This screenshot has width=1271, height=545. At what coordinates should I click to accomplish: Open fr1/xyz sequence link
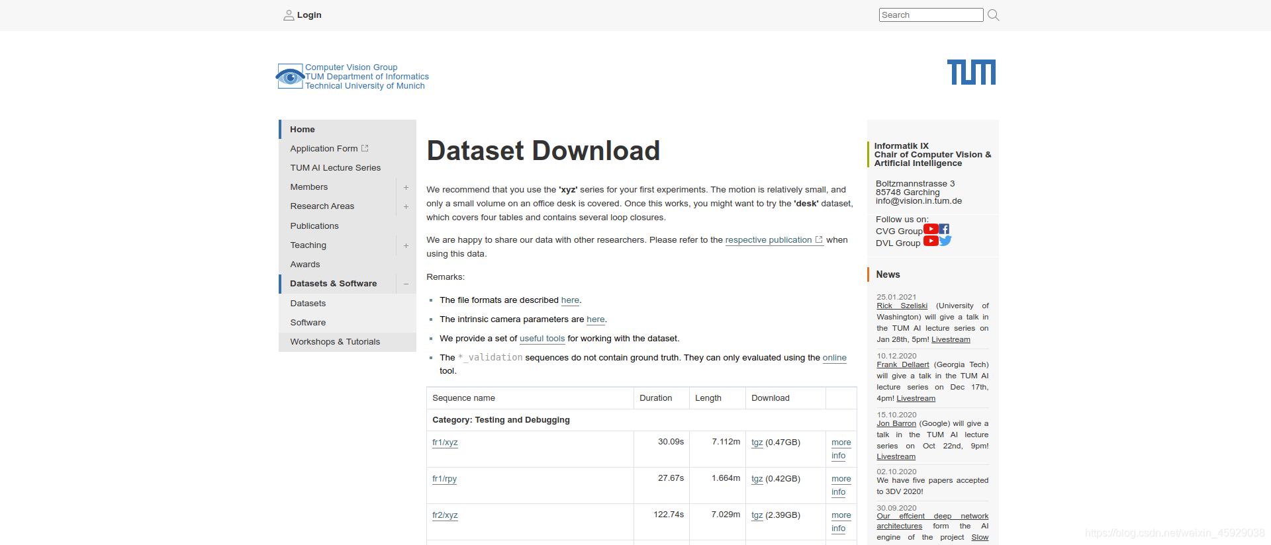point(445,442)
